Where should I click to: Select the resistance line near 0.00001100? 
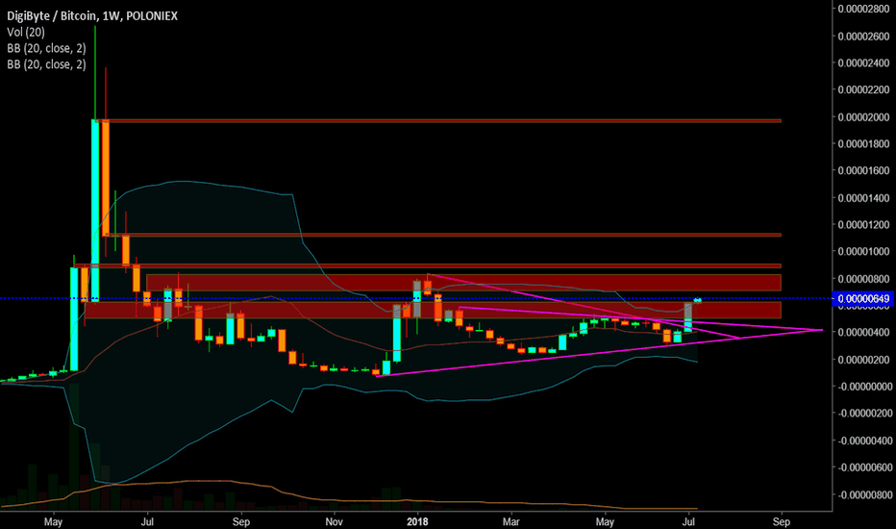(x=442, y=235)
